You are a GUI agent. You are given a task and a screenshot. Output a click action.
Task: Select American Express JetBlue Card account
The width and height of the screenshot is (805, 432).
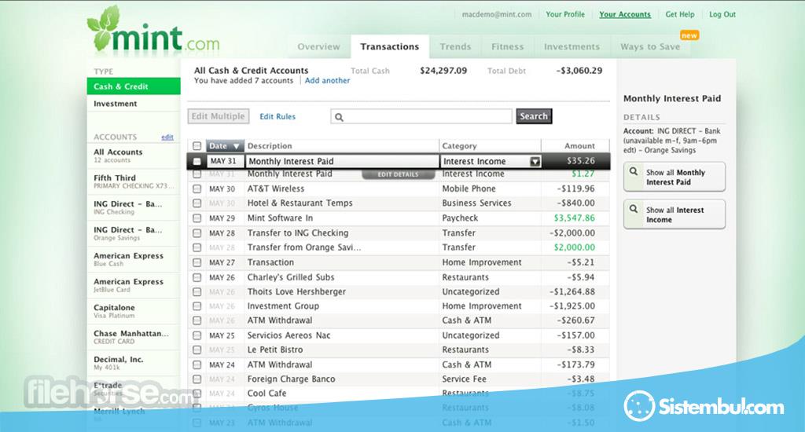pos(134,285)
